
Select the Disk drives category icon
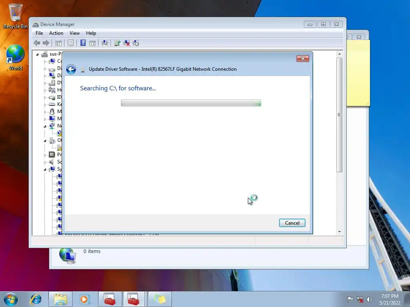[x=52, y=69]
